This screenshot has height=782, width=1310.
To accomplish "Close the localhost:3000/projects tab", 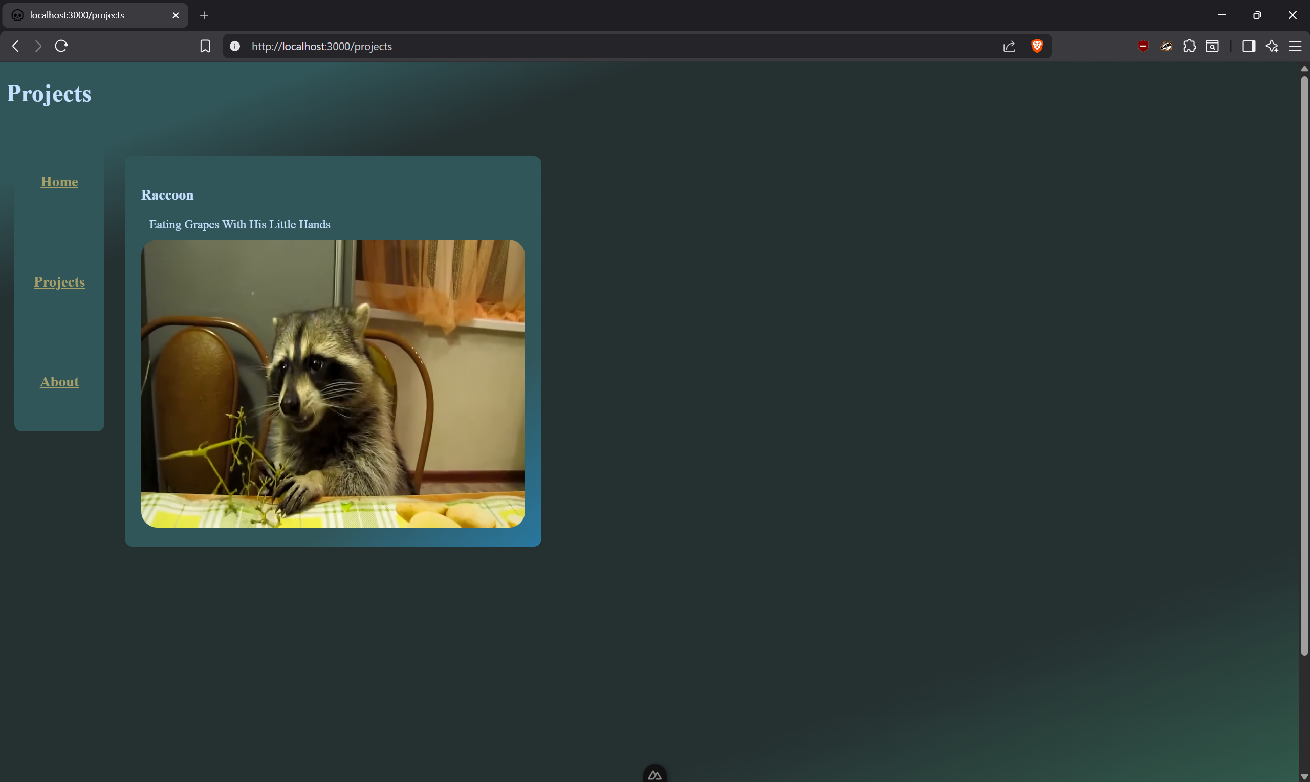I will point(176,16).
